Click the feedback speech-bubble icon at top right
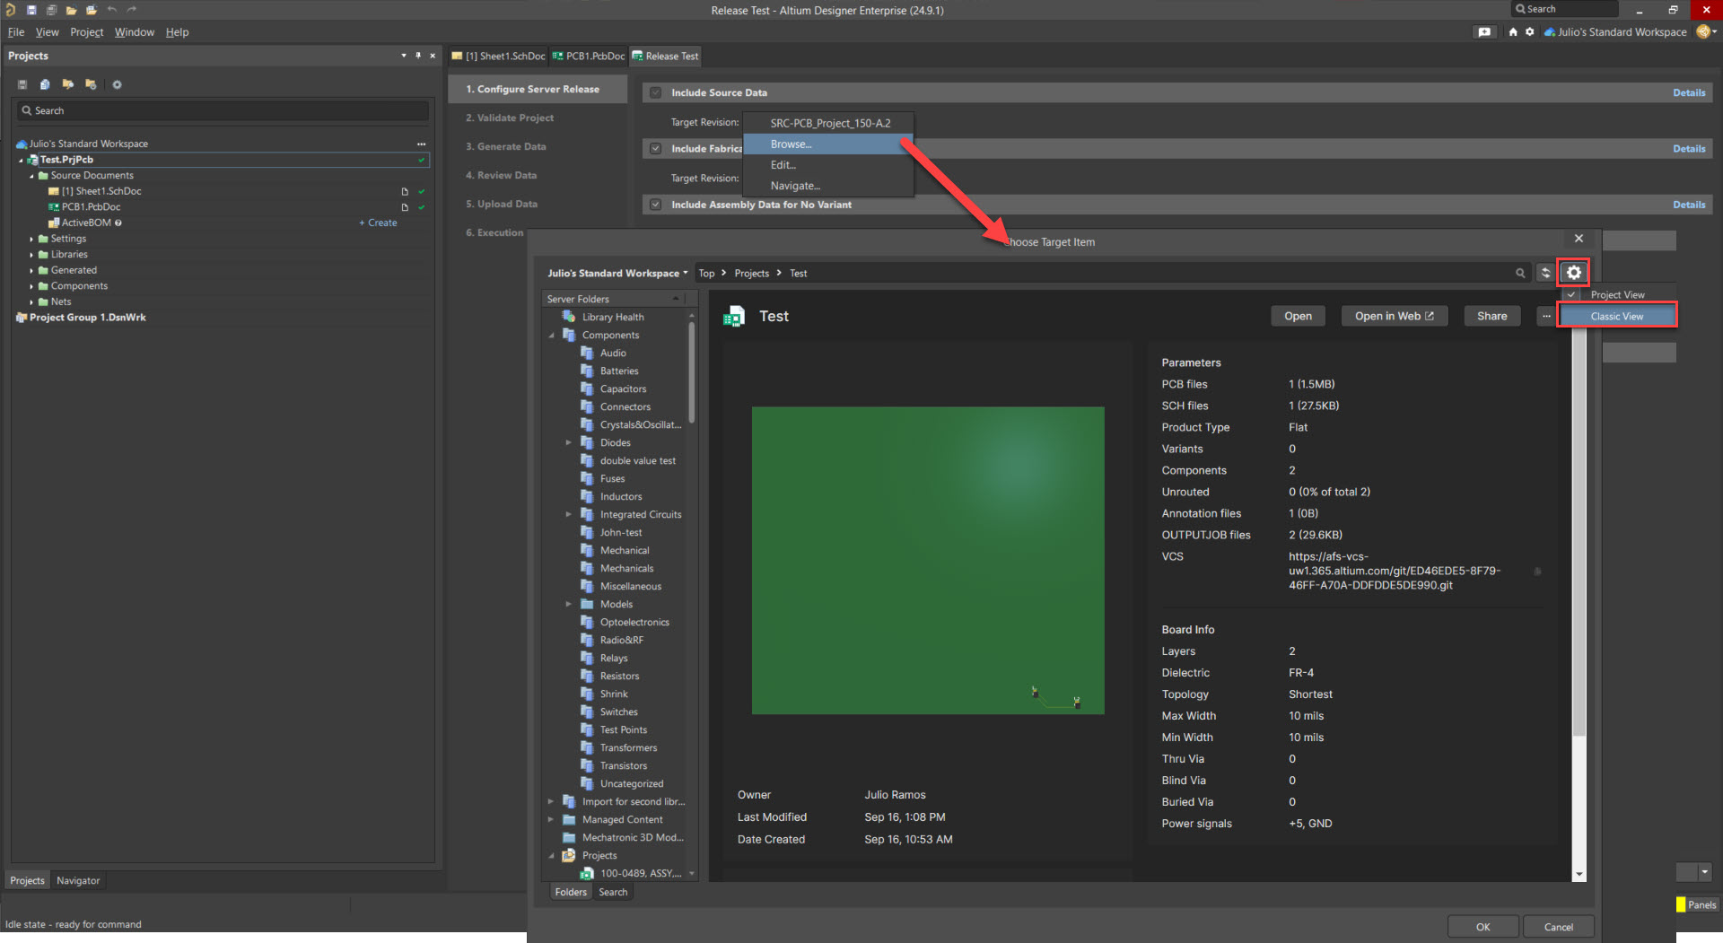 click(x=1484, y=32)
